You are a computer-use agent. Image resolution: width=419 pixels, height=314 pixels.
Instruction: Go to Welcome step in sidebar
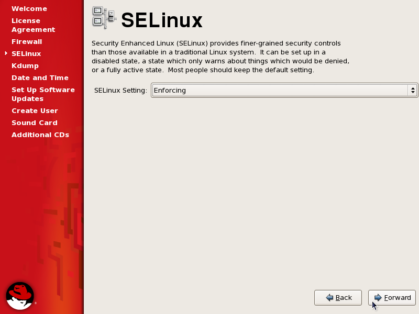(x=29, y=9)
